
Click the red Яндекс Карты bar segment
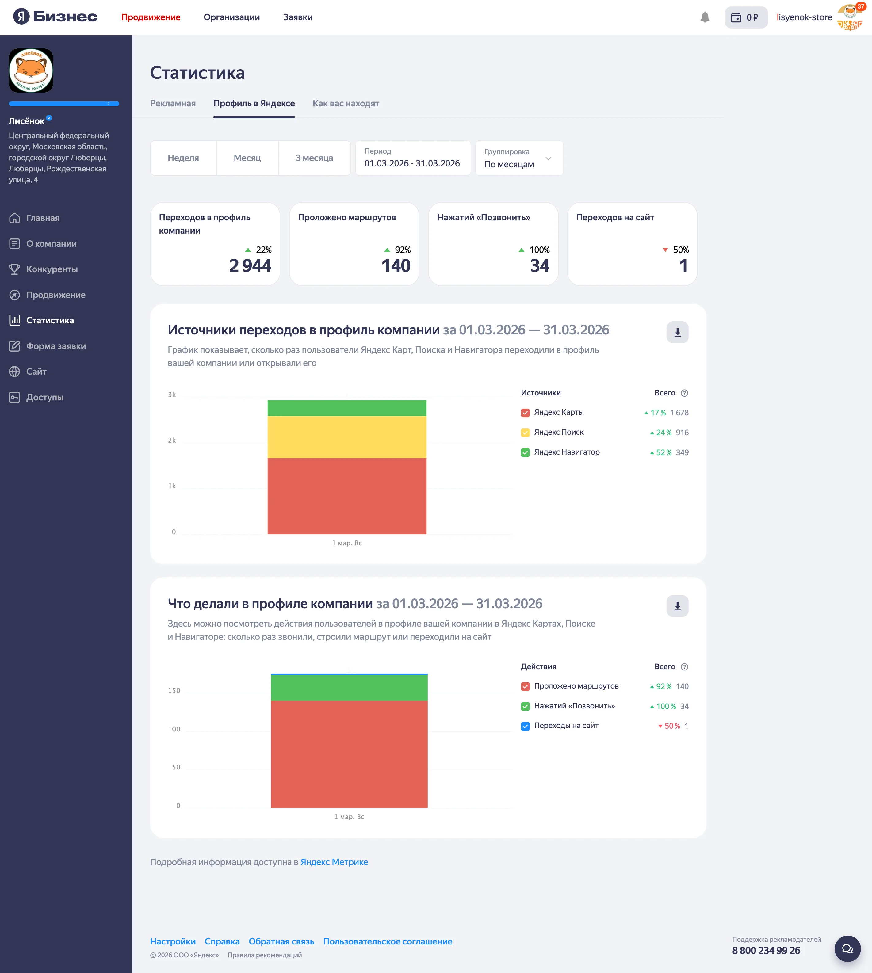point(347,496)
